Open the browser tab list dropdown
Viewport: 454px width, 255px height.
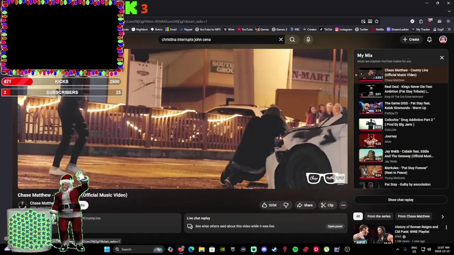(x=449, y=11)
